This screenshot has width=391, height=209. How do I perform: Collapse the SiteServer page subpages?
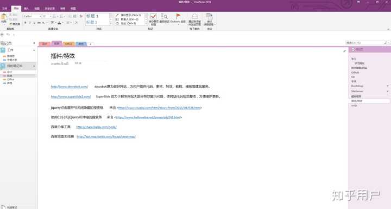(x=388, y=91)
